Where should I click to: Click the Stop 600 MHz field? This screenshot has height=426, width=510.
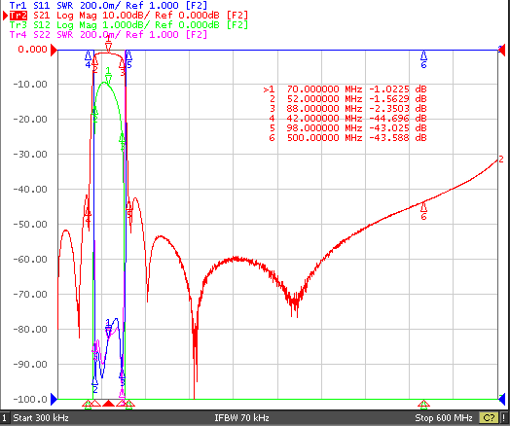pyautogui.click(x=443, y=418)
